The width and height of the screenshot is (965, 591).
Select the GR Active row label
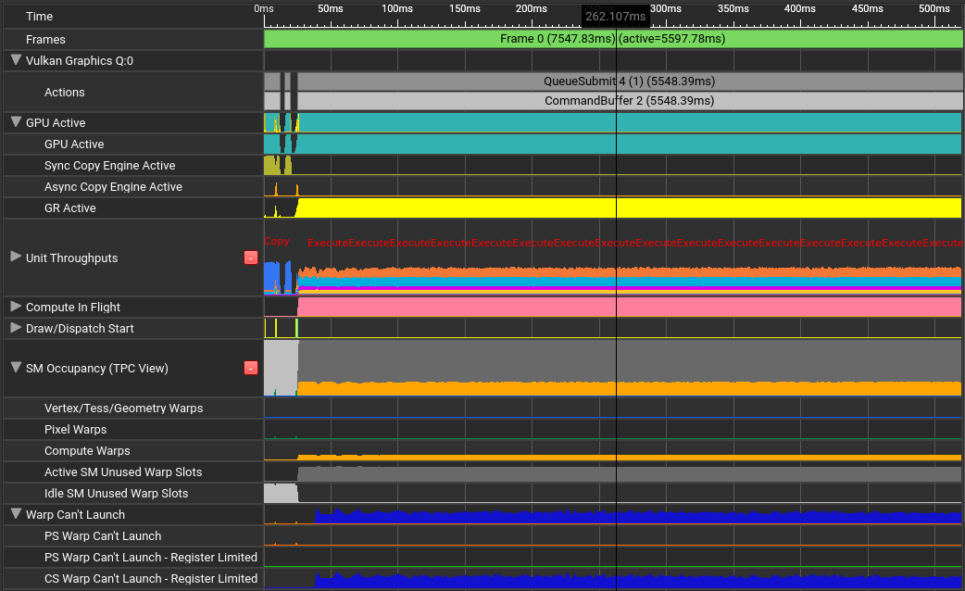tap(70, 208)
